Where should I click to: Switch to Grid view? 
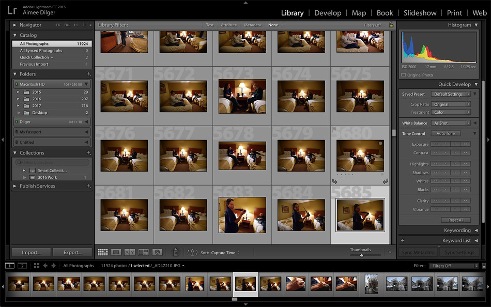pos(103,252)
